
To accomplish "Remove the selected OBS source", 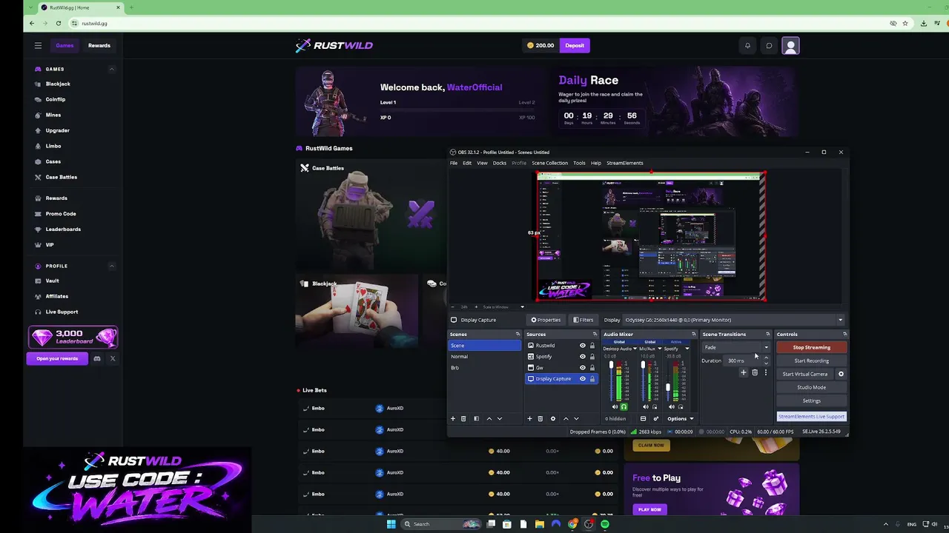I will (x=540, y=419).
